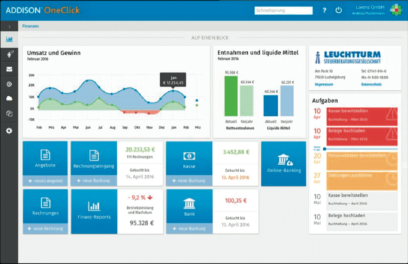Viewport: 408px width, 264px height.
Task: Click the dark green Aktuell Nettoentnahmen bar
Action: coord(231,96)
